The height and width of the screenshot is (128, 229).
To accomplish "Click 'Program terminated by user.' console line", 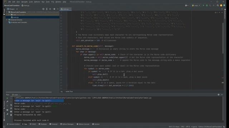I will [28, 115].
